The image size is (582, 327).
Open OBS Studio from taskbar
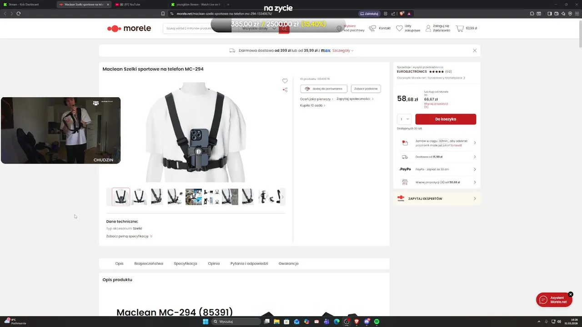tap(346, 322)
